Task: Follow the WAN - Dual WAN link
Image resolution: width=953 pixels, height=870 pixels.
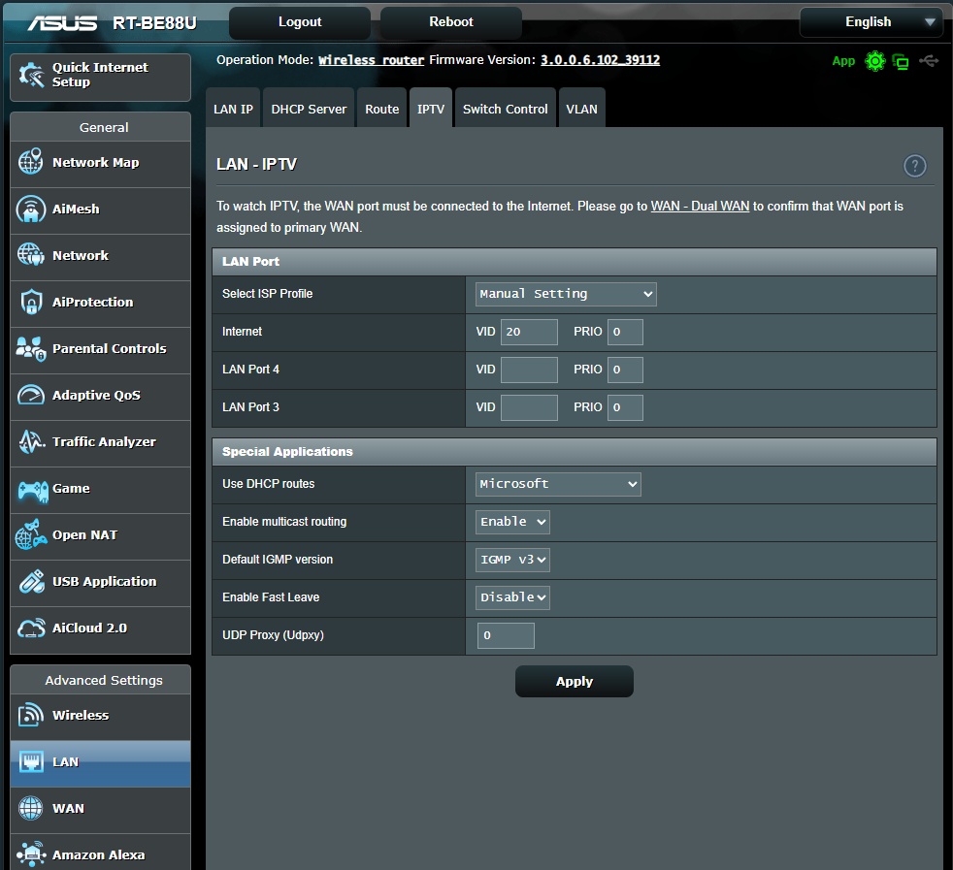Action: [700, 207]
